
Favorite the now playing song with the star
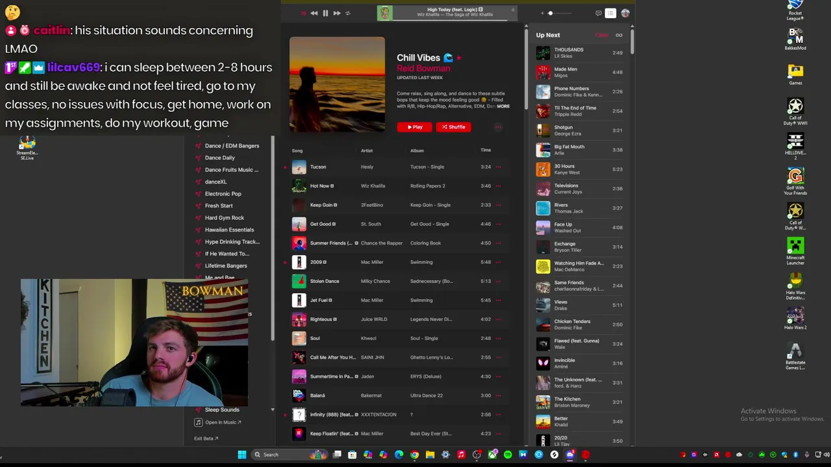pos(513,10)
